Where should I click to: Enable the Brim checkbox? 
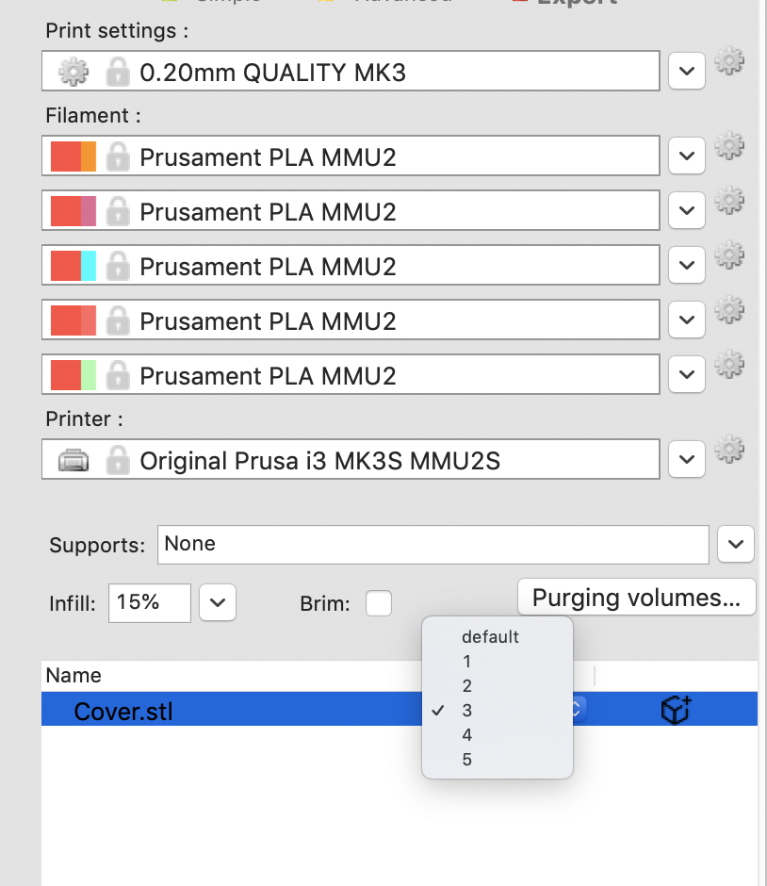(x=379, y=603)
